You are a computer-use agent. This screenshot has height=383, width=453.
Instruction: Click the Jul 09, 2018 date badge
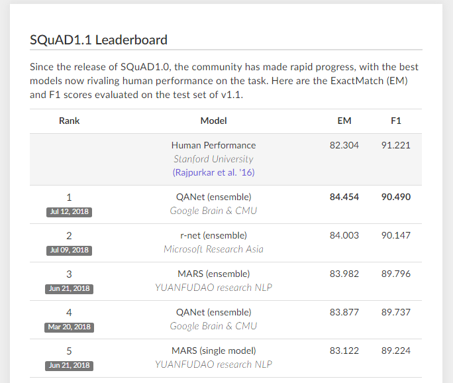(69, 250)
